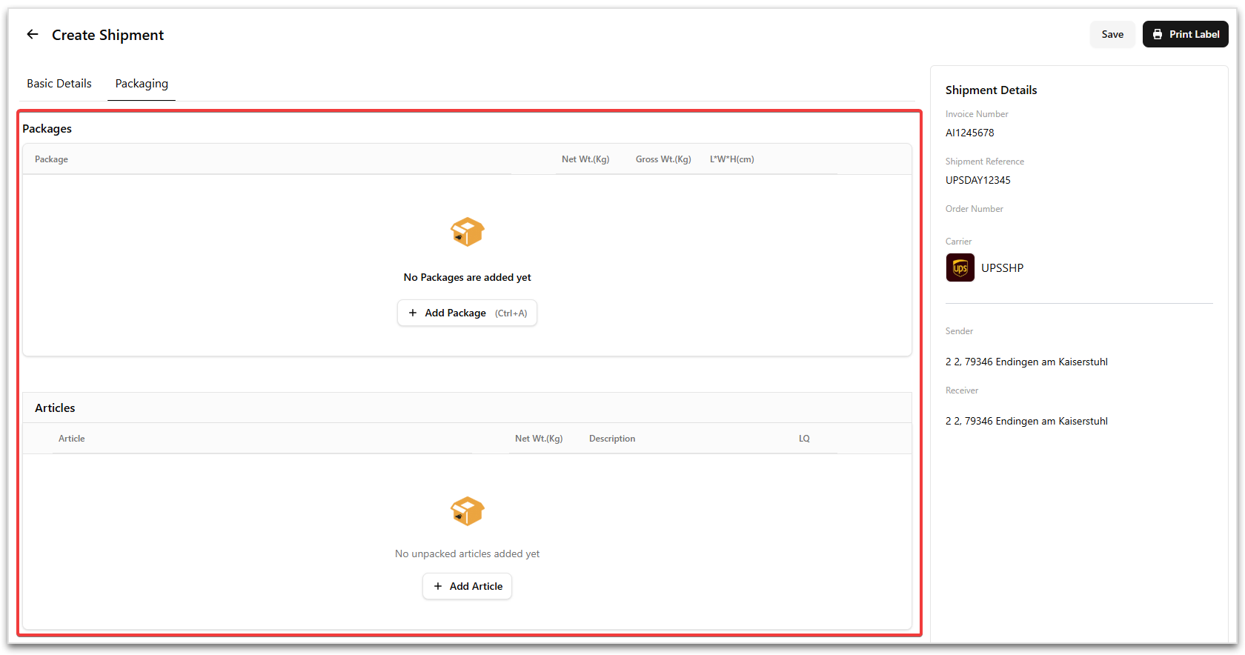1245x655 pixels.
Task: Click the UPSSHP carrier name
Action: pos(1002,268)
